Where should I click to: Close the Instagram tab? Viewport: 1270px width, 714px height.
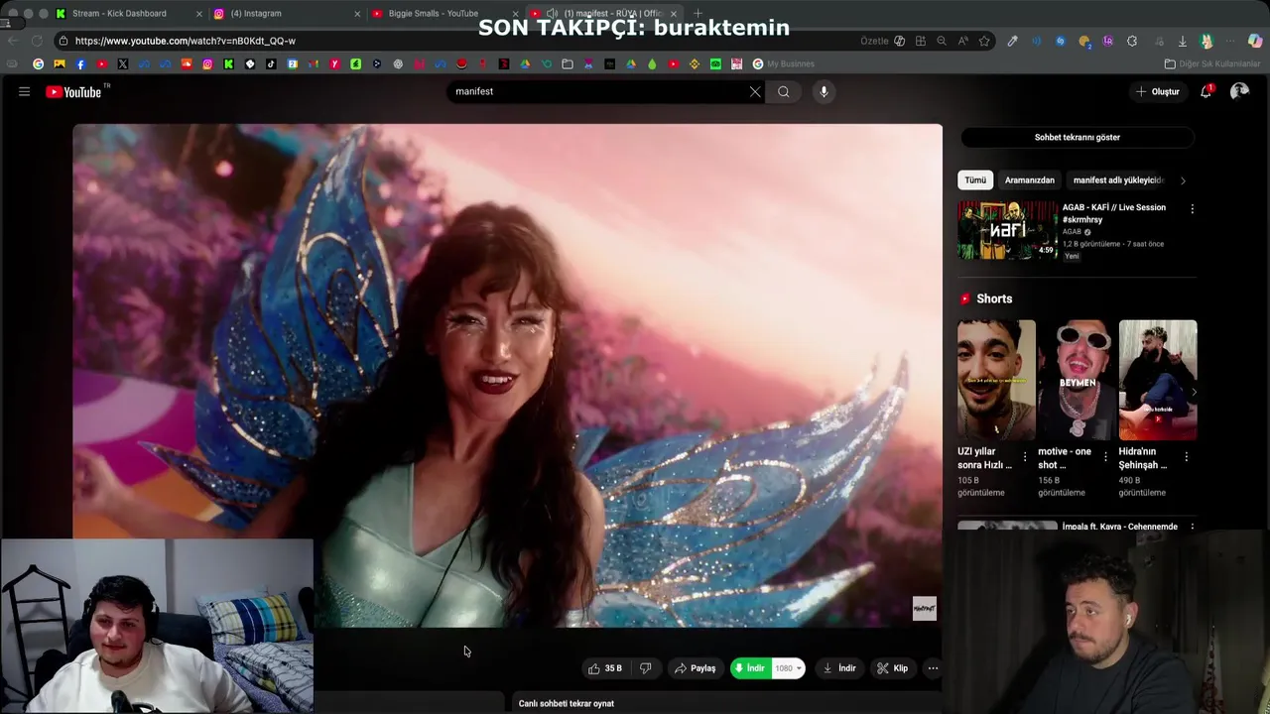click(357, 14)
